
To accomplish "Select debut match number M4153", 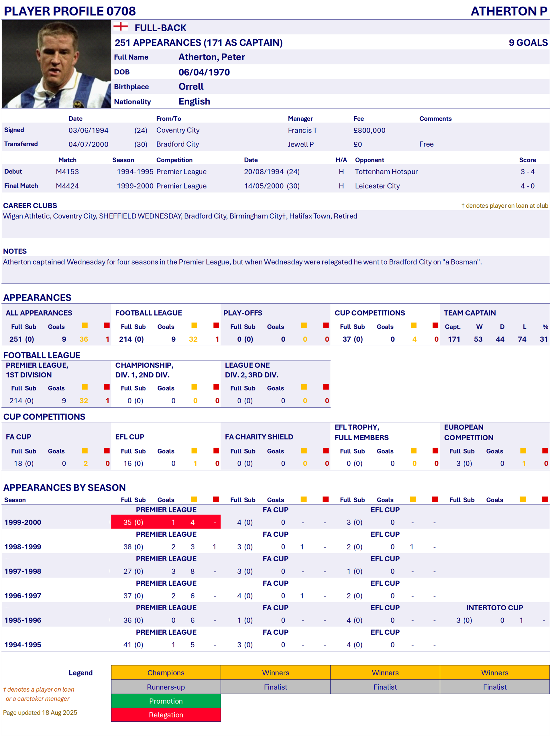I will pyautogui.click(x=67, y=172).
